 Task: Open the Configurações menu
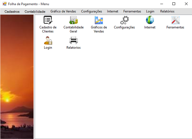coord(91,11)
